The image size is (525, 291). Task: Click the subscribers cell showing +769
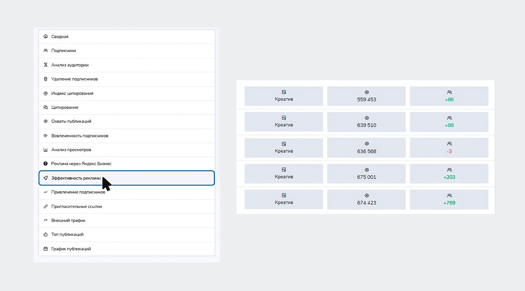click(x=449, y=199)
